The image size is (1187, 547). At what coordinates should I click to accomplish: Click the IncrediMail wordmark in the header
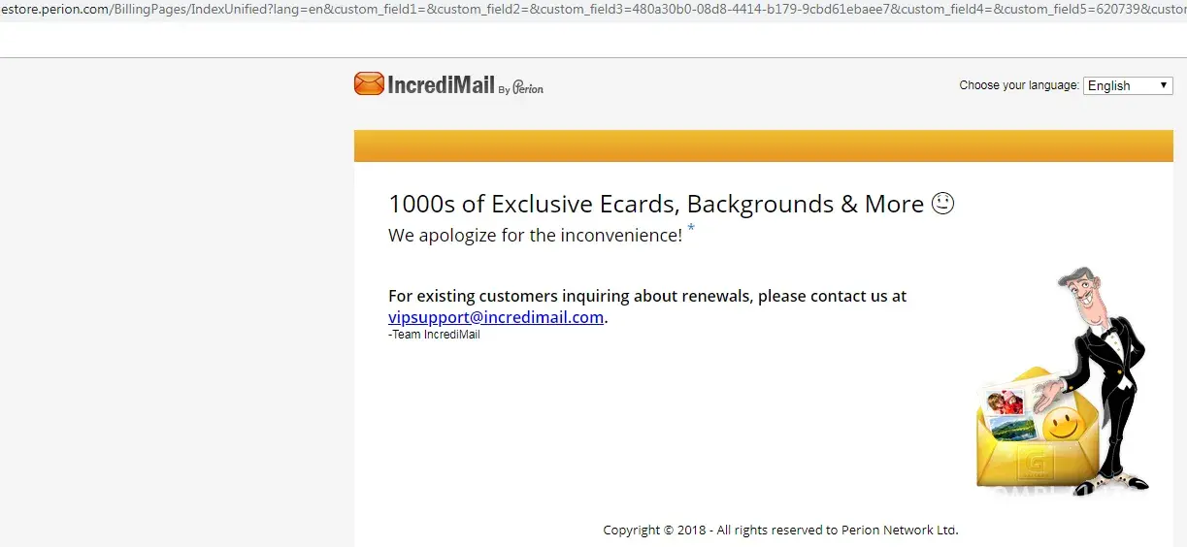[441, 85]
